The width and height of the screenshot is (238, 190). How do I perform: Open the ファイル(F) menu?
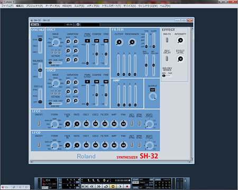coord(7,6)
